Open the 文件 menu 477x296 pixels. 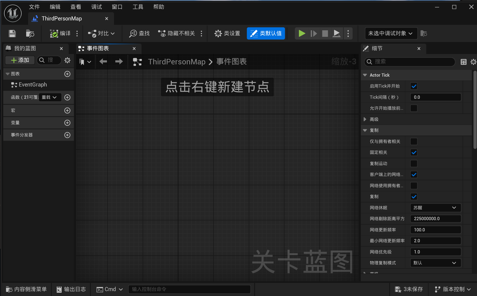tap(34, 7)
